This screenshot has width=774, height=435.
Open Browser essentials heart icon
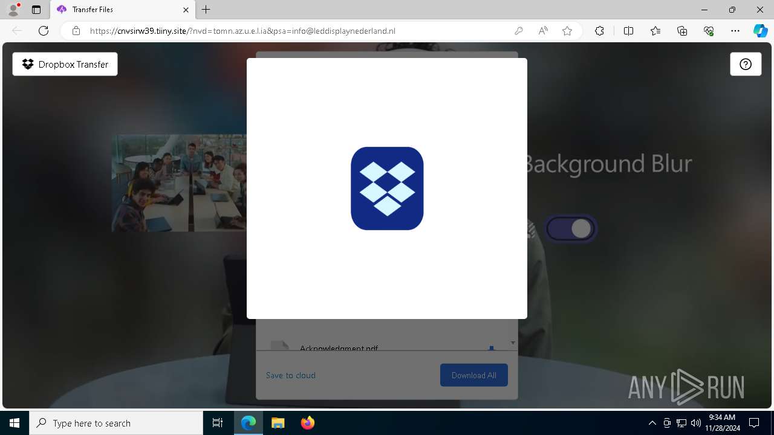click(x=709, y=31)
